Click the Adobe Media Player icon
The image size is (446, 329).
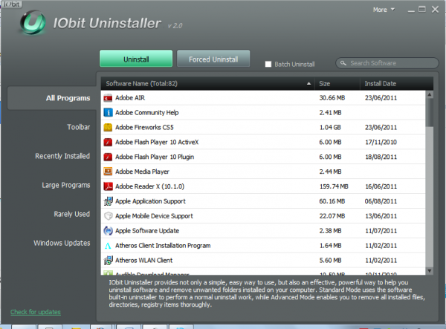[x=108, y=172]
